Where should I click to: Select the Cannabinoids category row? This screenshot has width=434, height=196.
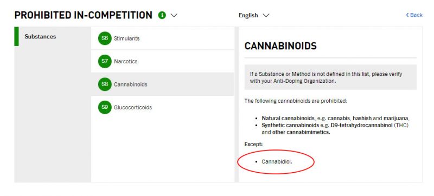coord(162,84)
